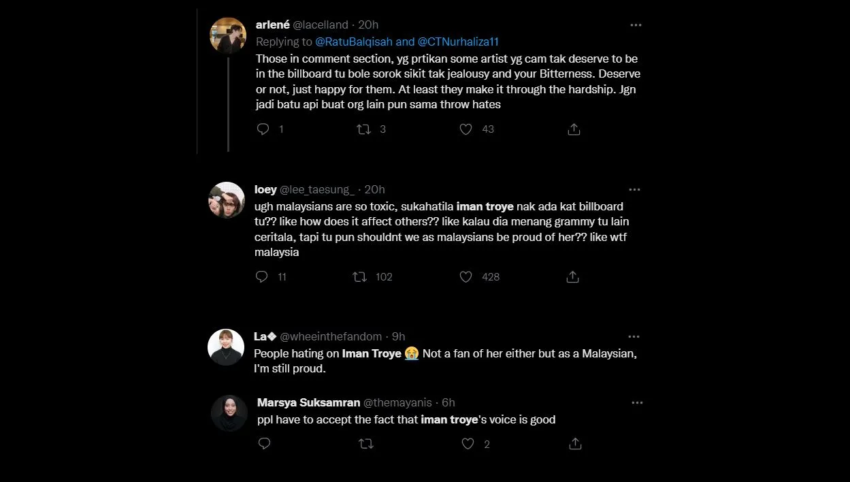View loey's profile picture

click(x=227, y=200)
